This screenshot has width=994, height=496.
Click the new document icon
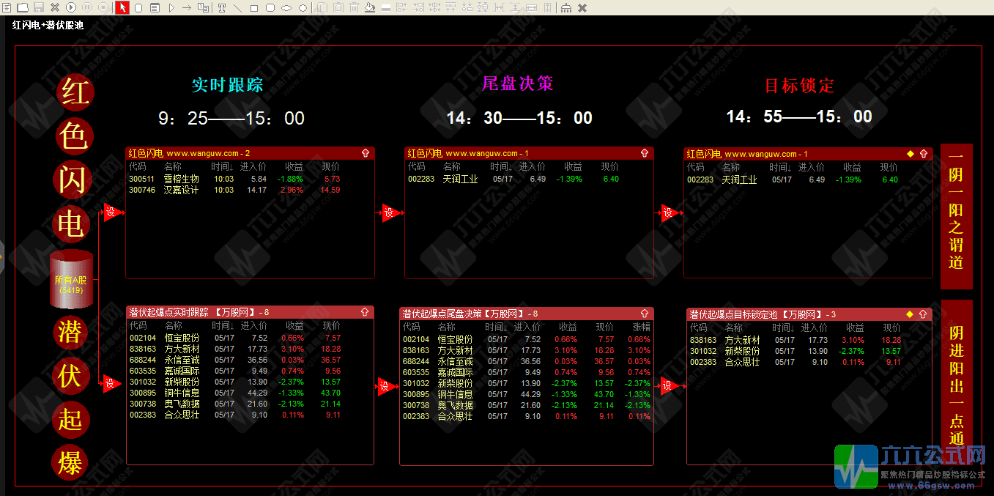point(7,7)
